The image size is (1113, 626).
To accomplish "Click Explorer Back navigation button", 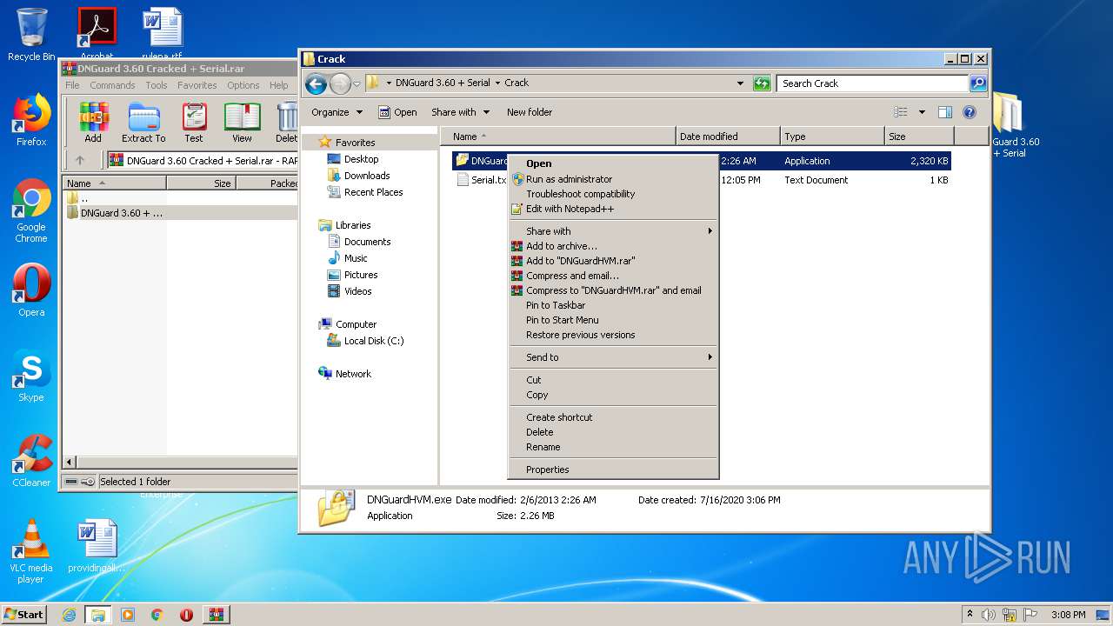I will click(317, 83).
